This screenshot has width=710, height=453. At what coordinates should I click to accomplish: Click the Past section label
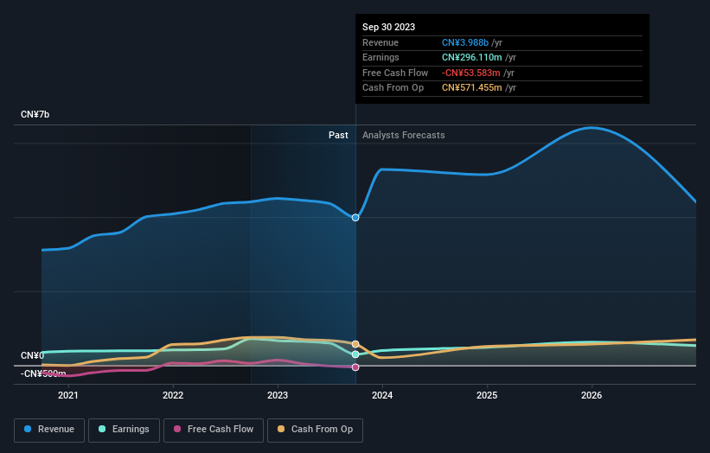[338, 136]
